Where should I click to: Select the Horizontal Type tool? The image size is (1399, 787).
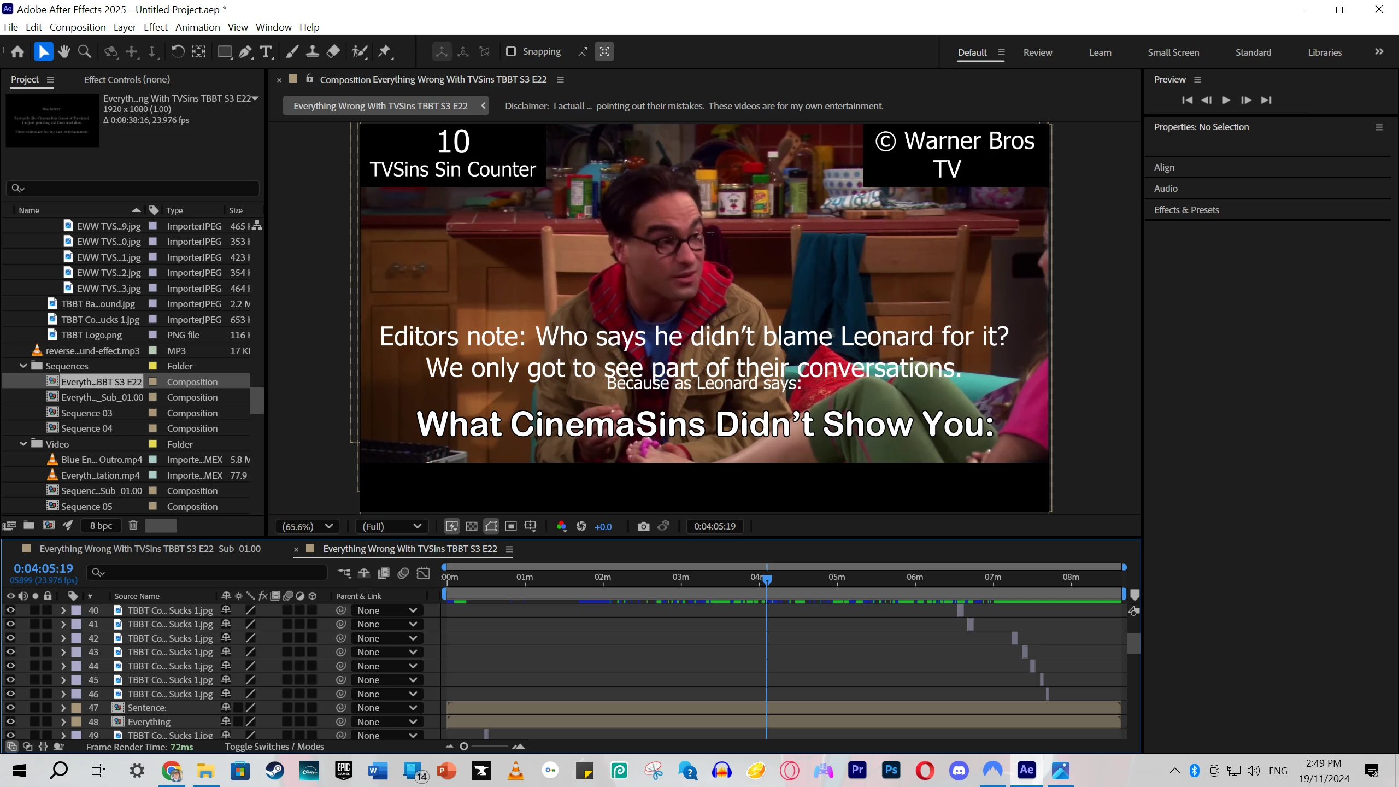(x=266, y=52)
